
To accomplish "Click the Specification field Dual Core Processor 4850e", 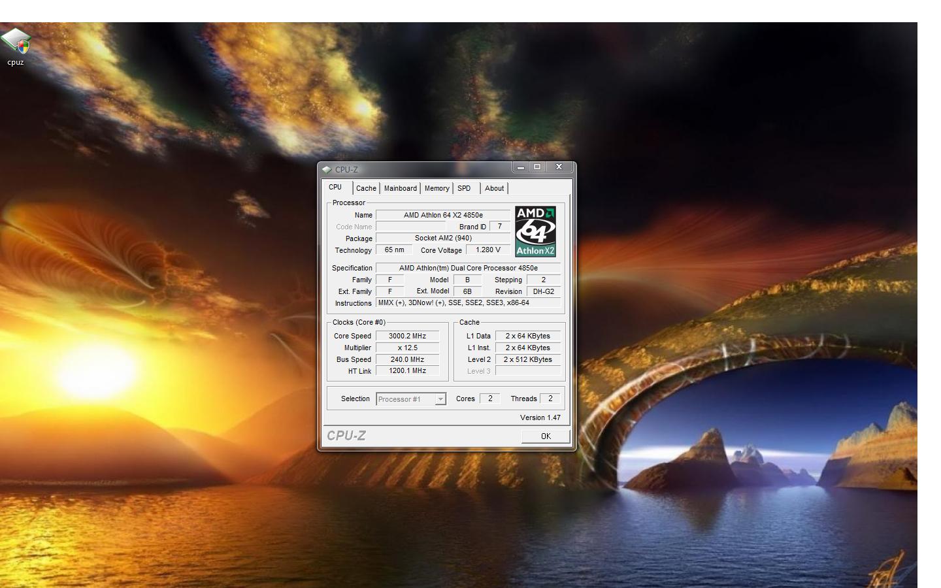I will (468, 268).
